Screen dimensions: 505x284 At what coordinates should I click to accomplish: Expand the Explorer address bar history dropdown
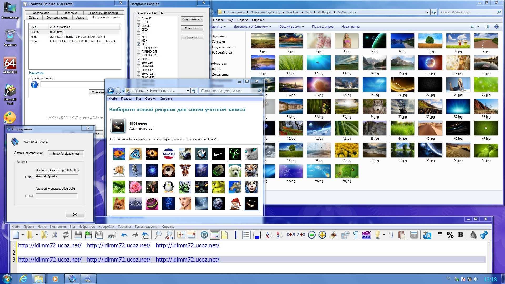(428, 12)
